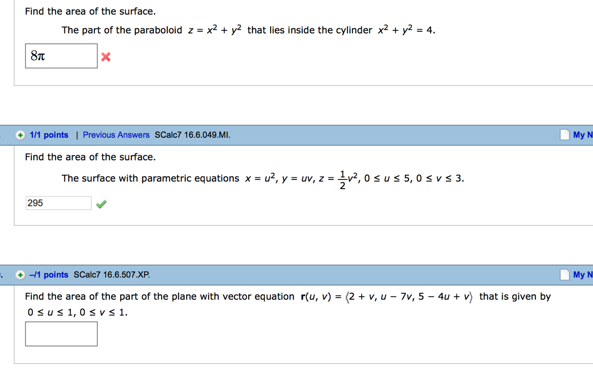Click the red X incorrect mark

[106, 57]
